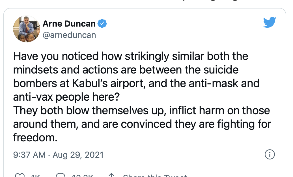293x177 pixels.
Task: Select Share this Tweet
Action: pos(155,176)
